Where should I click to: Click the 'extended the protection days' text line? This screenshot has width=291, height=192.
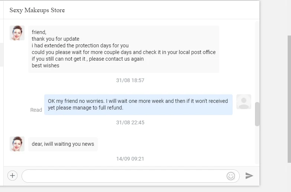[80, 46]
